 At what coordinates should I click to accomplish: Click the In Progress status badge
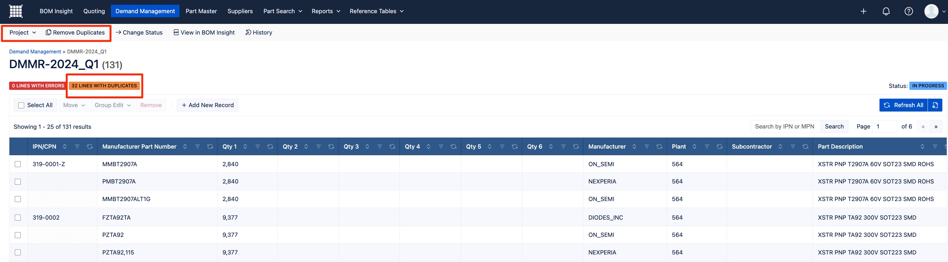click(928, 86)
